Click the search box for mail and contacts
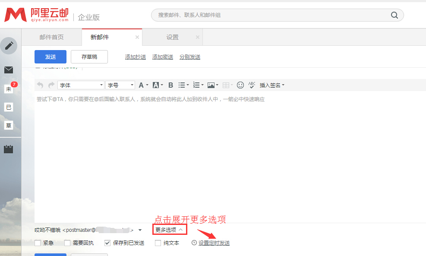Screen dimensions: 426x256 (272, 15)
